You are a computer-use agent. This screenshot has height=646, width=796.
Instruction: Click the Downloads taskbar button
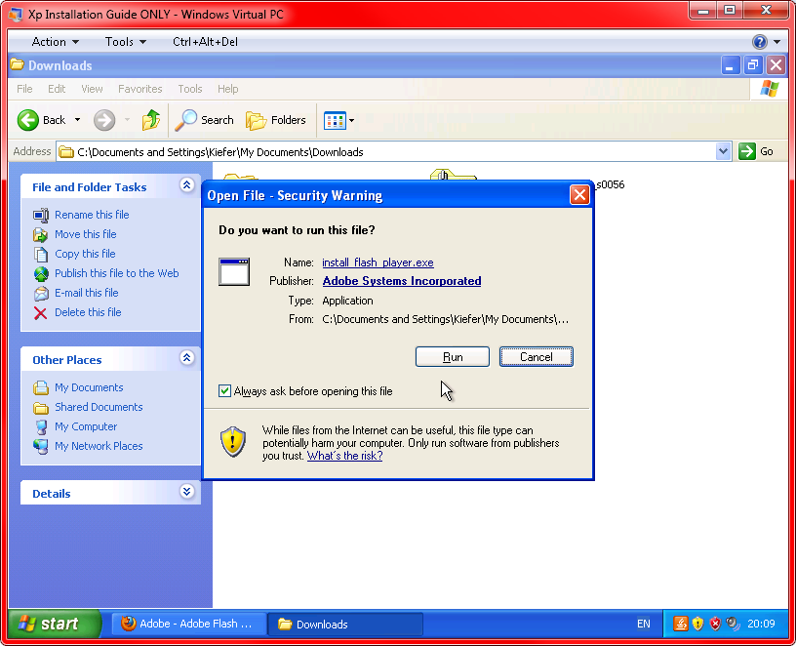(x=345, y=624)
